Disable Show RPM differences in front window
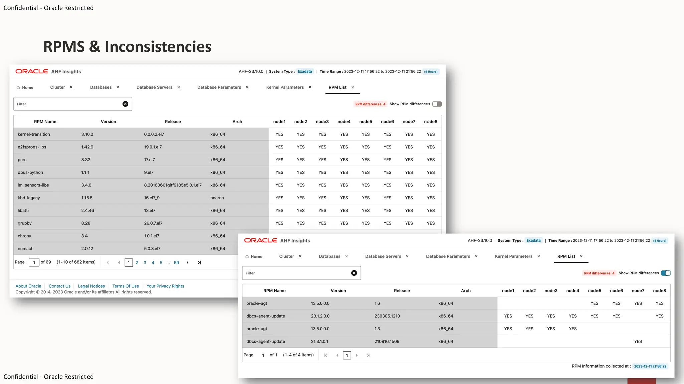Viewport: 684px width, 384px height. click(666, 273)
